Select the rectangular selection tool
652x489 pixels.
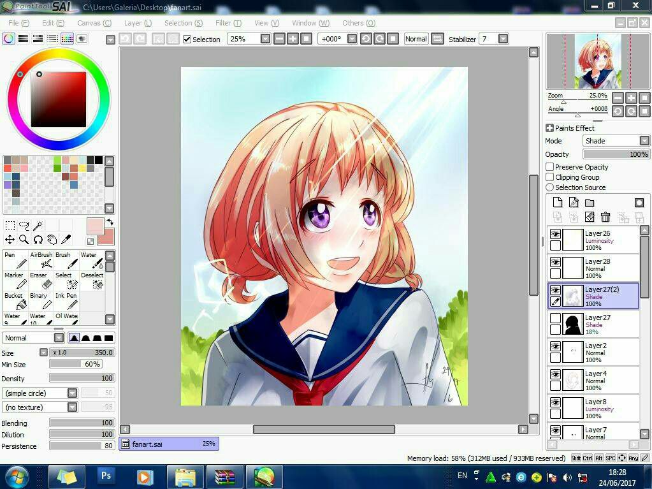coord(10,226)
